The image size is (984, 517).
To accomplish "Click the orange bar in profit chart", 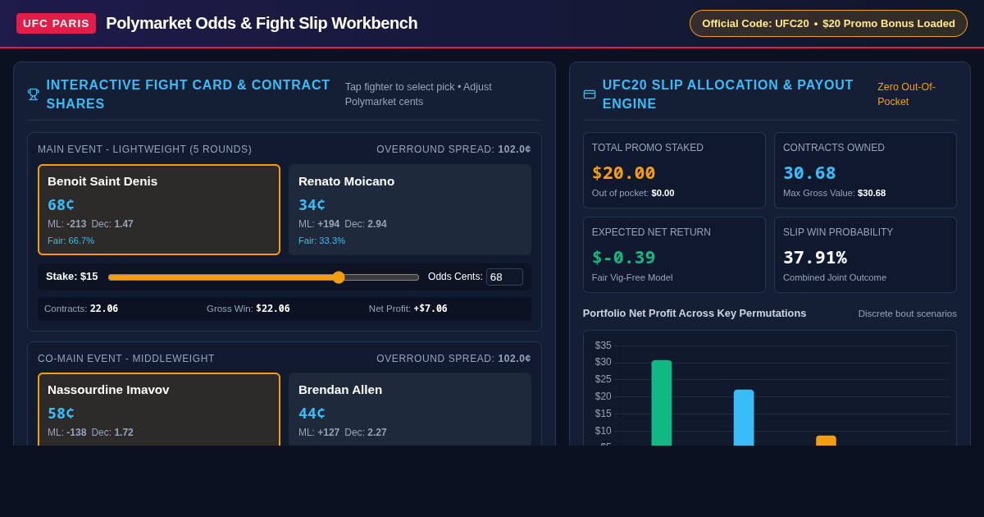I will point(826,441).
